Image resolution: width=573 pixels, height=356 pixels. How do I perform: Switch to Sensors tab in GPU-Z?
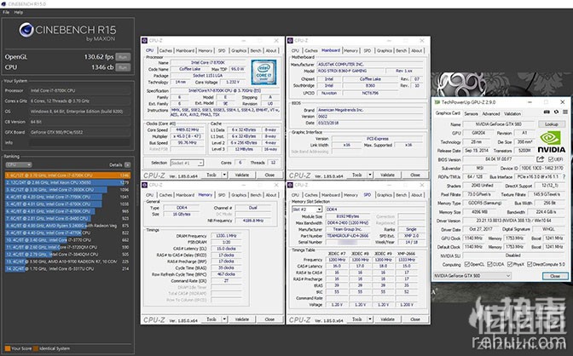coord(471,113)
